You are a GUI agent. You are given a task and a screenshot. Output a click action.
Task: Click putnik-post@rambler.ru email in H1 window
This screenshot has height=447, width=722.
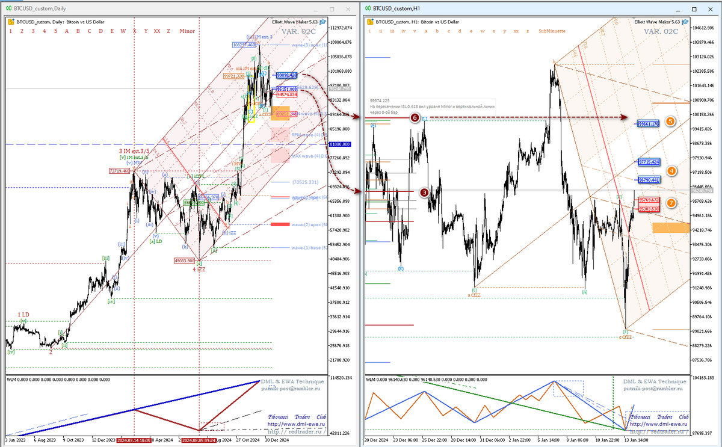click(x=654, y=389)
